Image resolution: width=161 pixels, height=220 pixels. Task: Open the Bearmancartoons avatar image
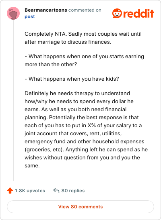tap(13, 13)
